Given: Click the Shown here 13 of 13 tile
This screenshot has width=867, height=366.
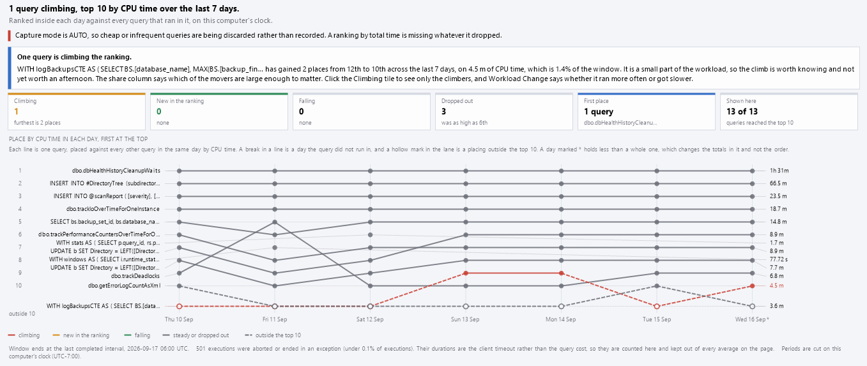Looking at the screenshot, I should click(789, 112).
